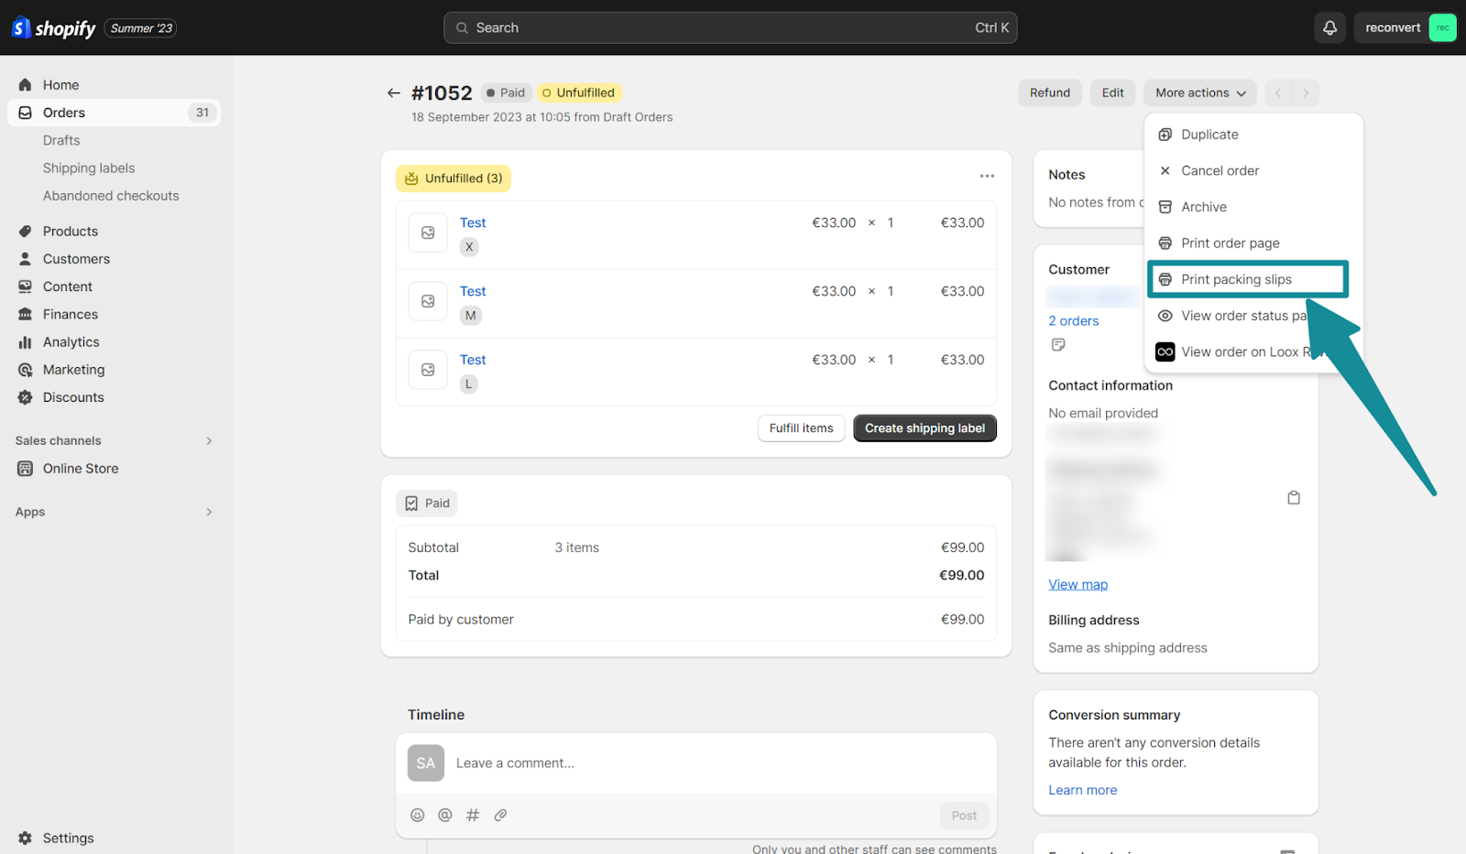Select Cancel order from the menu
The width and height of the screenshot is (1466, 854).
[x=1219, y=171]
